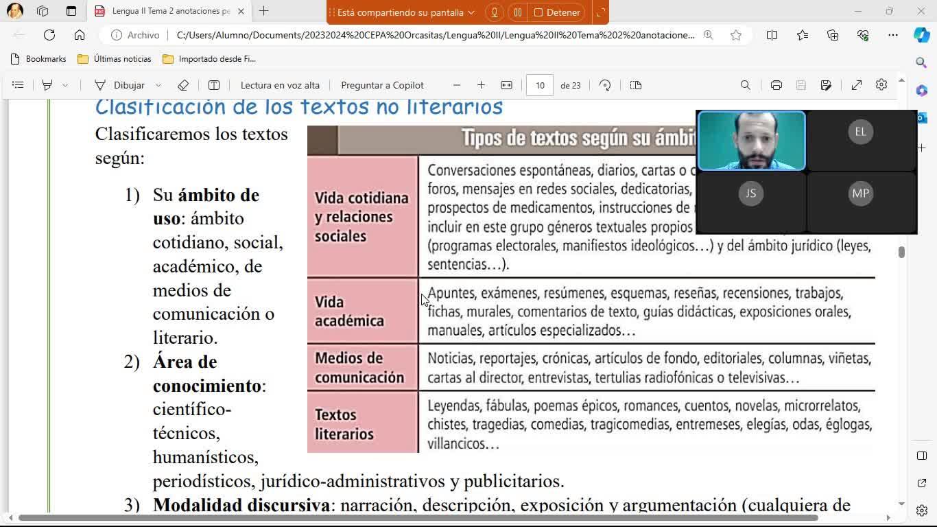The image size is (937, 527).
Task: Activate the Dibujar drawing tool
Action: coord(119,85)
